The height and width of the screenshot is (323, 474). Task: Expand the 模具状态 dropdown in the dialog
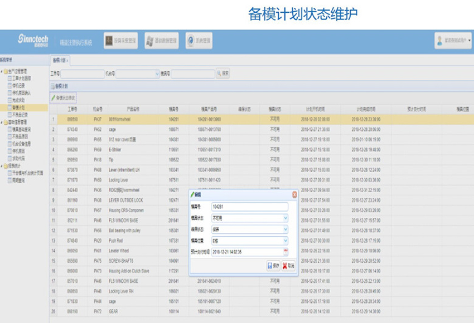(x=286, y=218)
